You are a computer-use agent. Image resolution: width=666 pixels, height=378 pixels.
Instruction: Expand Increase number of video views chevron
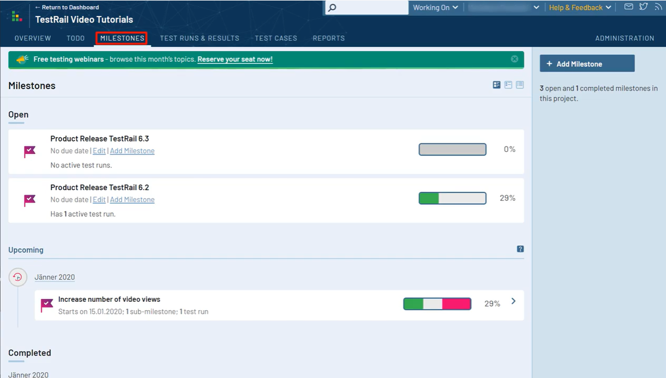click(x=514, y=301)
